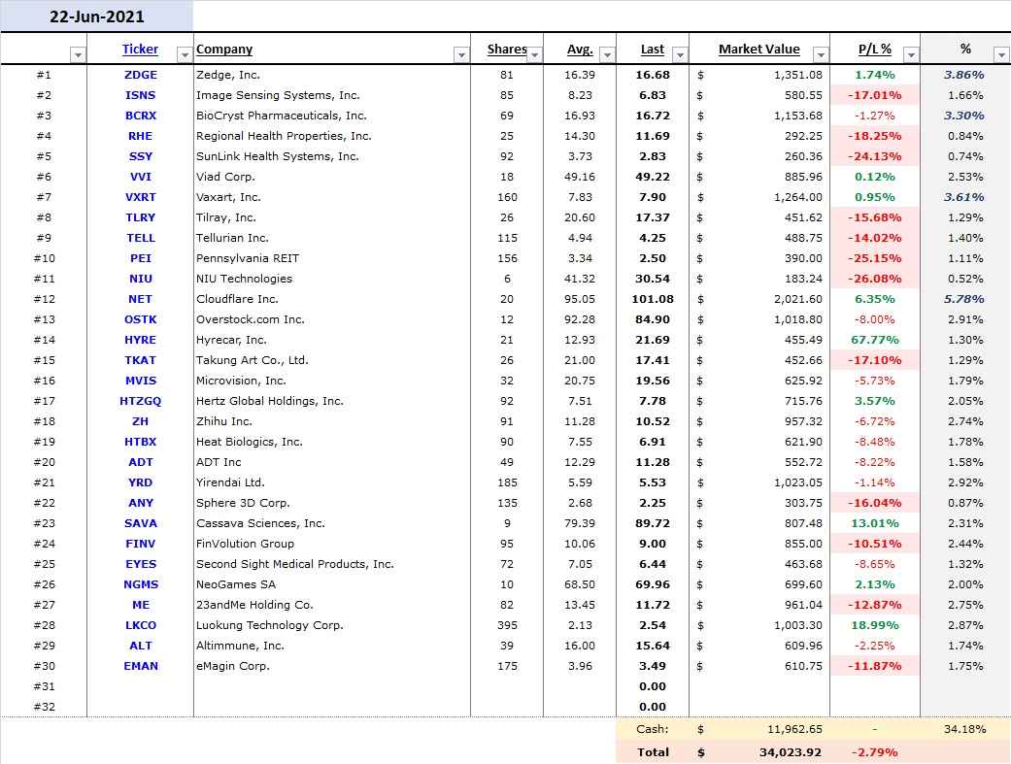1011x764 pixels.
Task: Select the EMAN ticker cell
Action: point(141,666)
